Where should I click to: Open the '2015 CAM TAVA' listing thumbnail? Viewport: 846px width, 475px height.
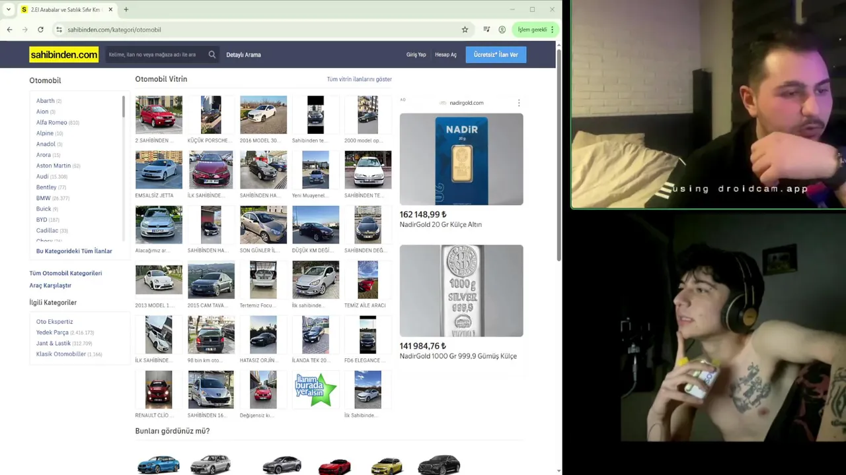[x=211, y=280]
